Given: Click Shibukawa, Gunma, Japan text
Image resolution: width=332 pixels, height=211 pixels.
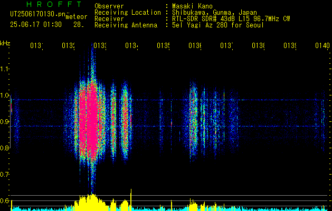Looking at the screenshot, I should pos(214,13).
